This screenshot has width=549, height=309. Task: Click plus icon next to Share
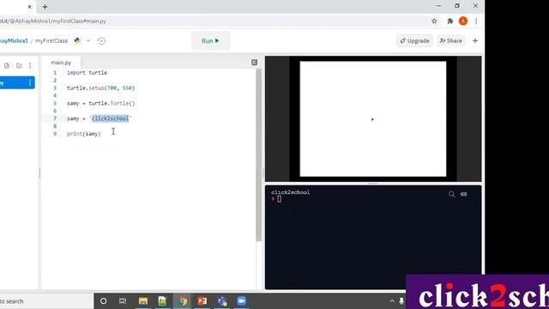(475, 40)
